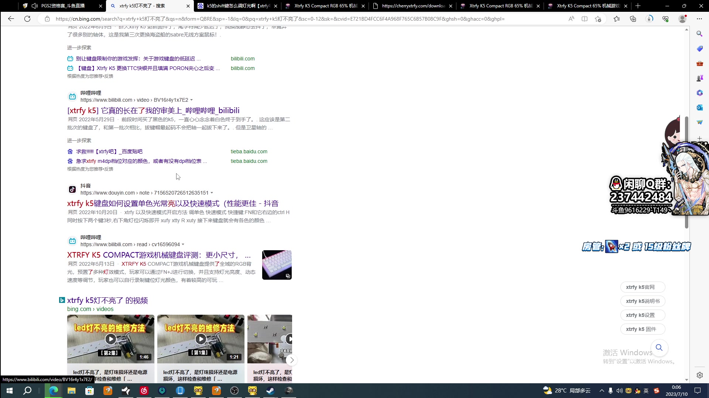Open weather widget 28°C 局部多云

(x=567, y=391)
